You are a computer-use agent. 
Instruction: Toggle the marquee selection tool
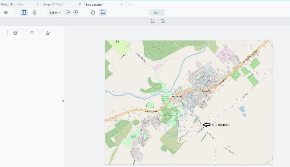click(103, 12)
